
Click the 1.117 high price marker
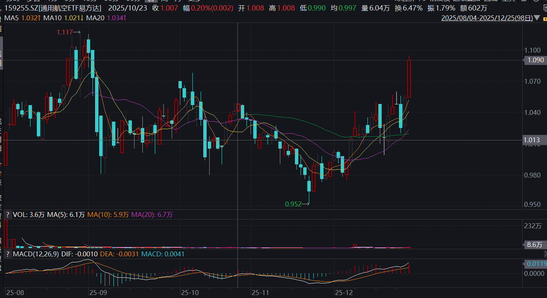[65, 33]
